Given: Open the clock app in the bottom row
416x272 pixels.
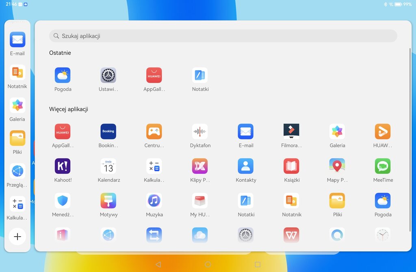Looking at the screenshot, I should [x=383, y=235].
